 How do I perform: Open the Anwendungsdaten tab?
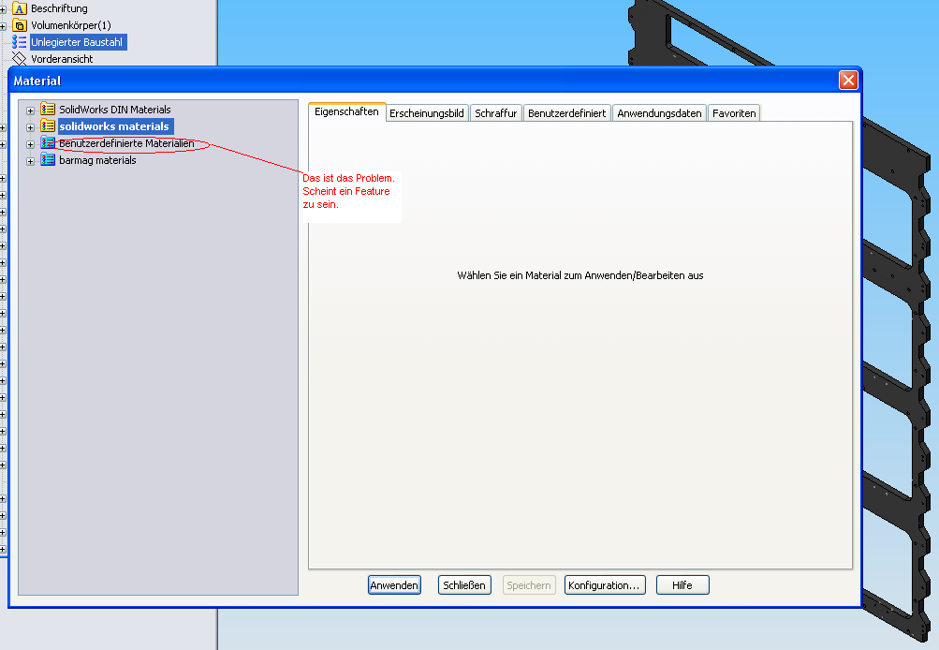[x=659, y=113]
